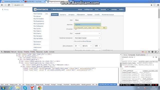Go back with the browser back arrow
This screenshot has height=90, width=160.
tap(2, 5)
